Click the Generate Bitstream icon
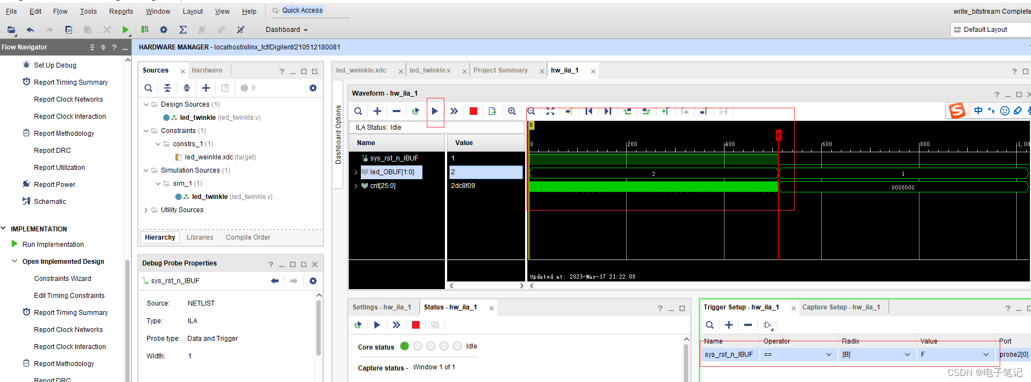The image size is (1031, 382). click(144, 30)
